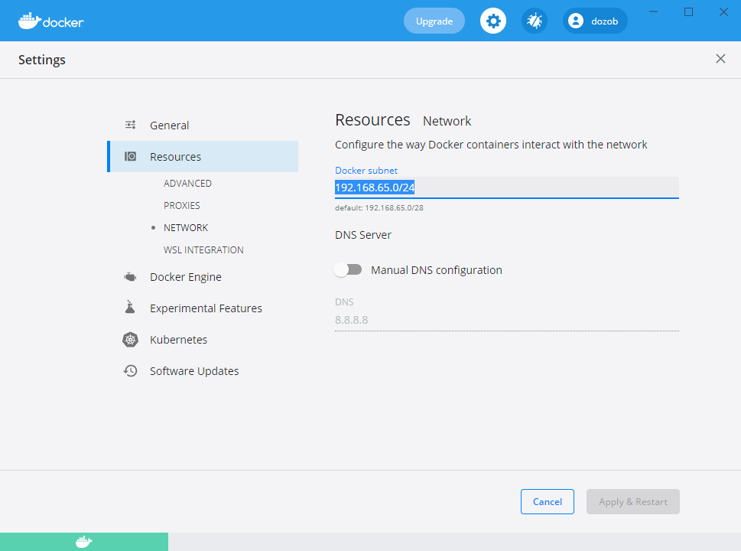Open the WSL INTEGRATION sub-item

203,250
